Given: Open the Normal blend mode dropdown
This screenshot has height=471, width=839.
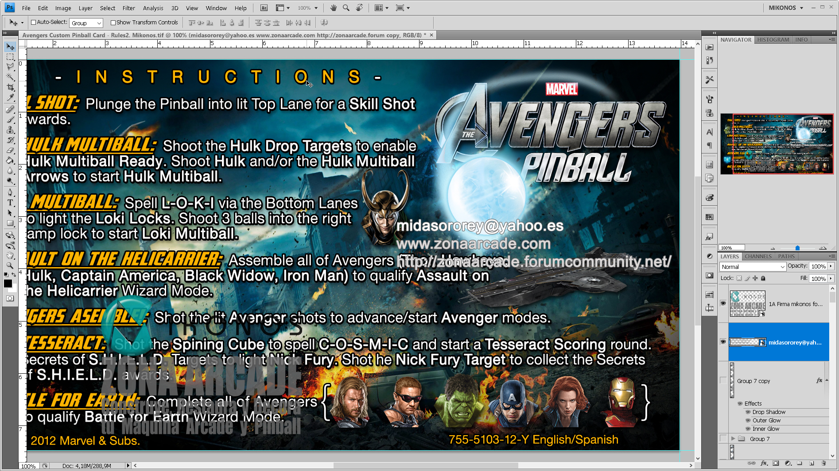Looking at the screenshot, I should click(x=753, y=267).
